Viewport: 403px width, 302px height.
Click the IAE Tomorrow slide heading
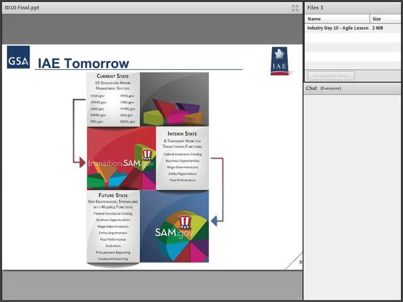coord(83,63)
